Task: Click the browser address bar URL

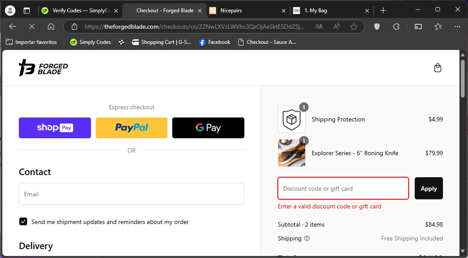Action: (x=194, y=27)
